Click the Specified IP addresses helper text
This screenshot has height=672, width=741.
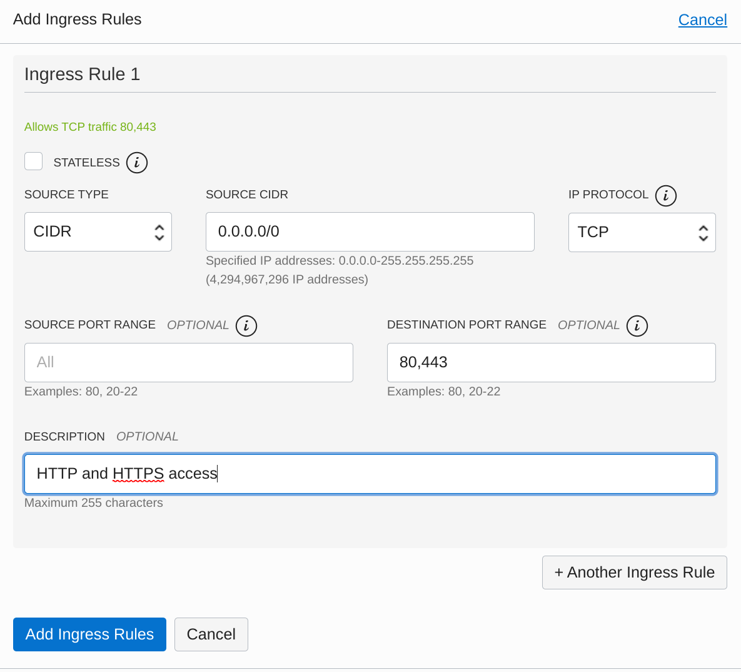pos(339,261)
